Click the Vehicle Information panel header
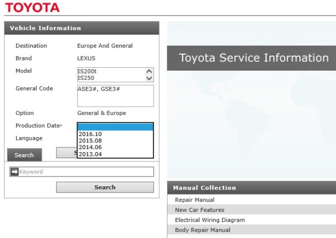This screenshot has height=238, width=336. [x=82, y=28]
